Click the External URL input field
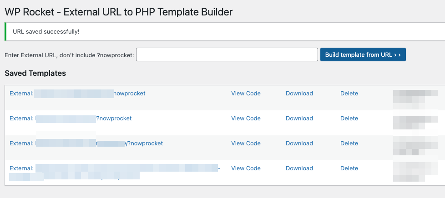The width and height of the screenshot is (445, 198). click(x=227, y=54)
